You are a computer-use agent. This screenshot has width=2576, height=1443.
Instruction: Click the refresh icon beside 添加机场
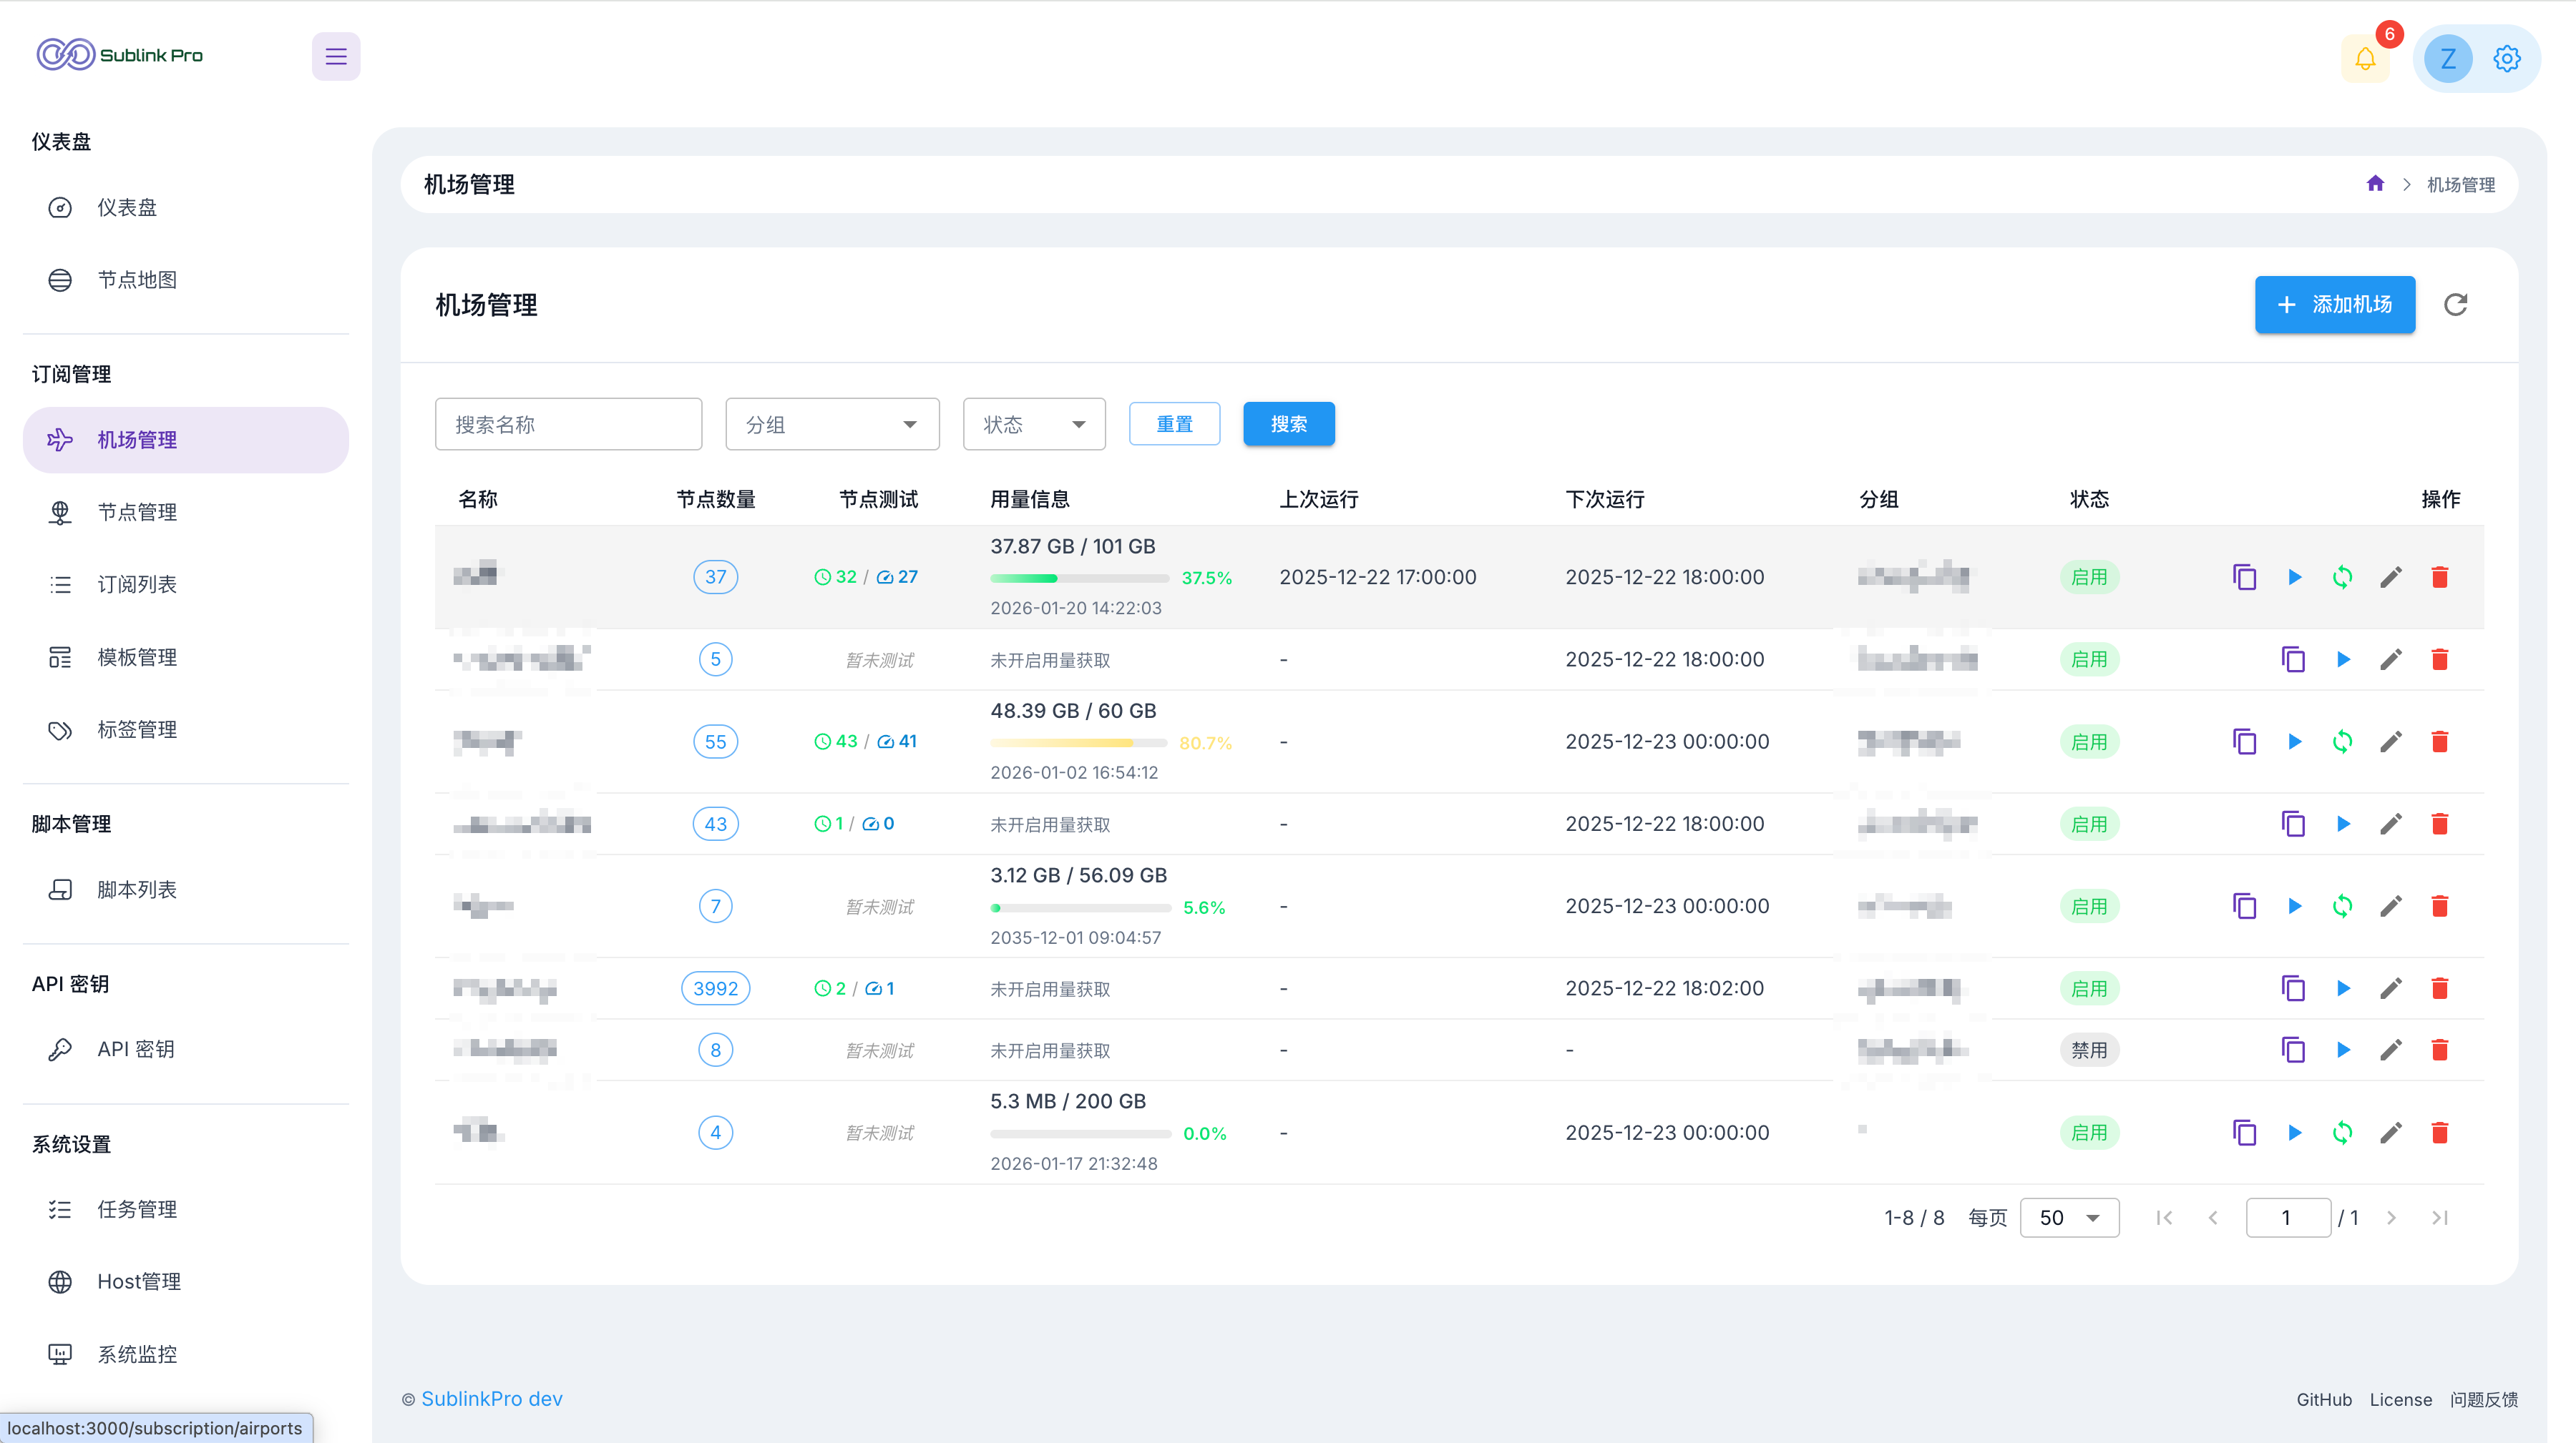(2456, 305)
